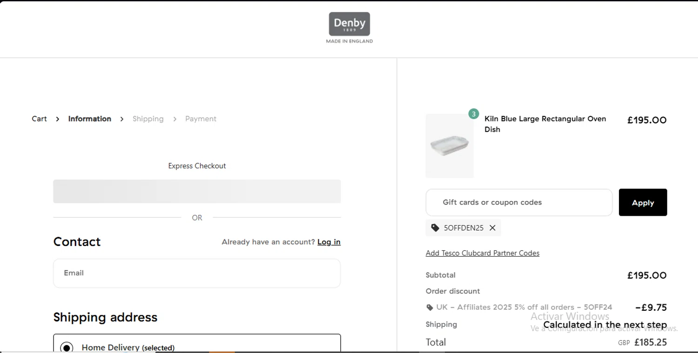Click the Denby logo
This screenshot has width=698, height=353.
(349, 28)
